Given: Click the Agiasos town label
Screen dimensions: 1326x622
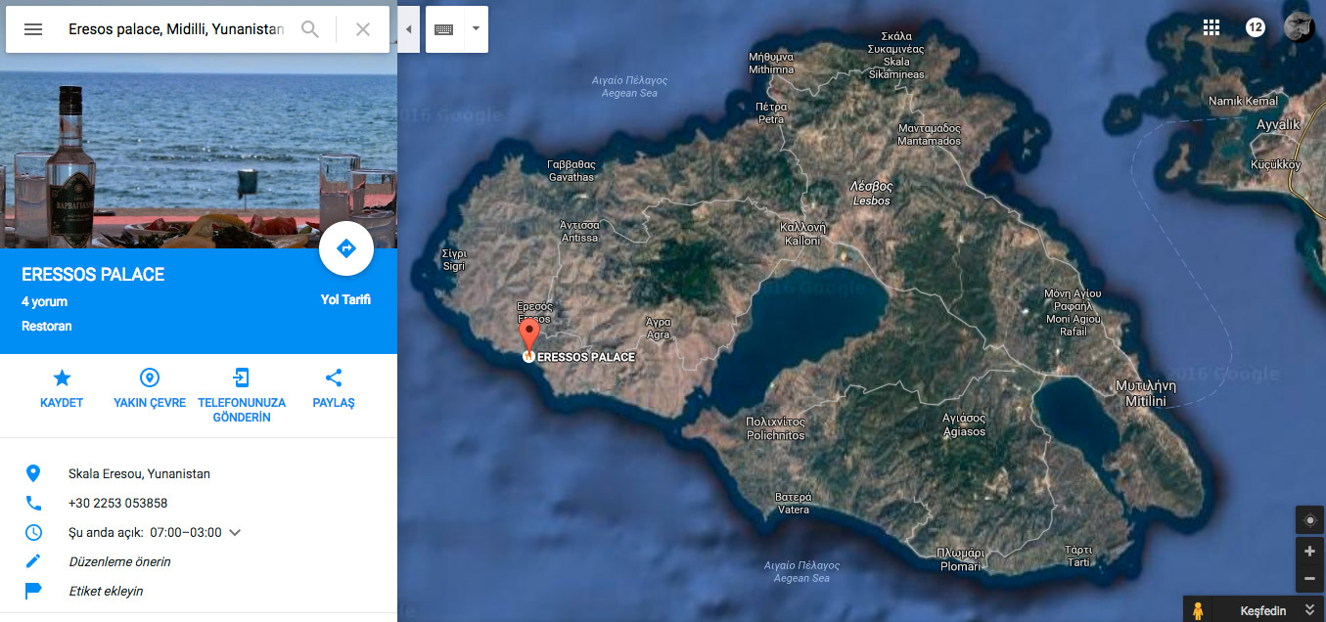Looking at the screenshot, I should tap(964, 424).
